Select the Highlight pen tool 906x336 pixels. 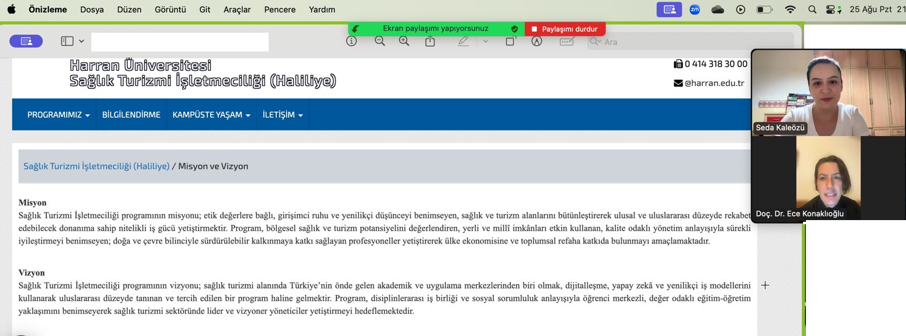(464, 42)
